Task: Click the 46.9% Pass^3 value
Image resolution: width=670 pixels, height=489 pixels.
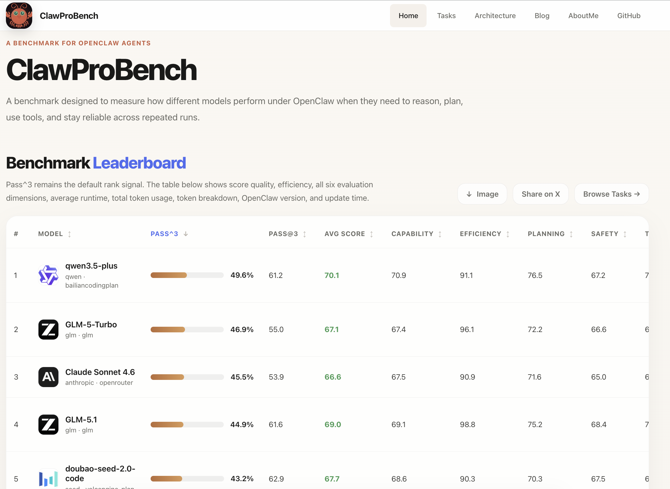Action: coord(242,330)
